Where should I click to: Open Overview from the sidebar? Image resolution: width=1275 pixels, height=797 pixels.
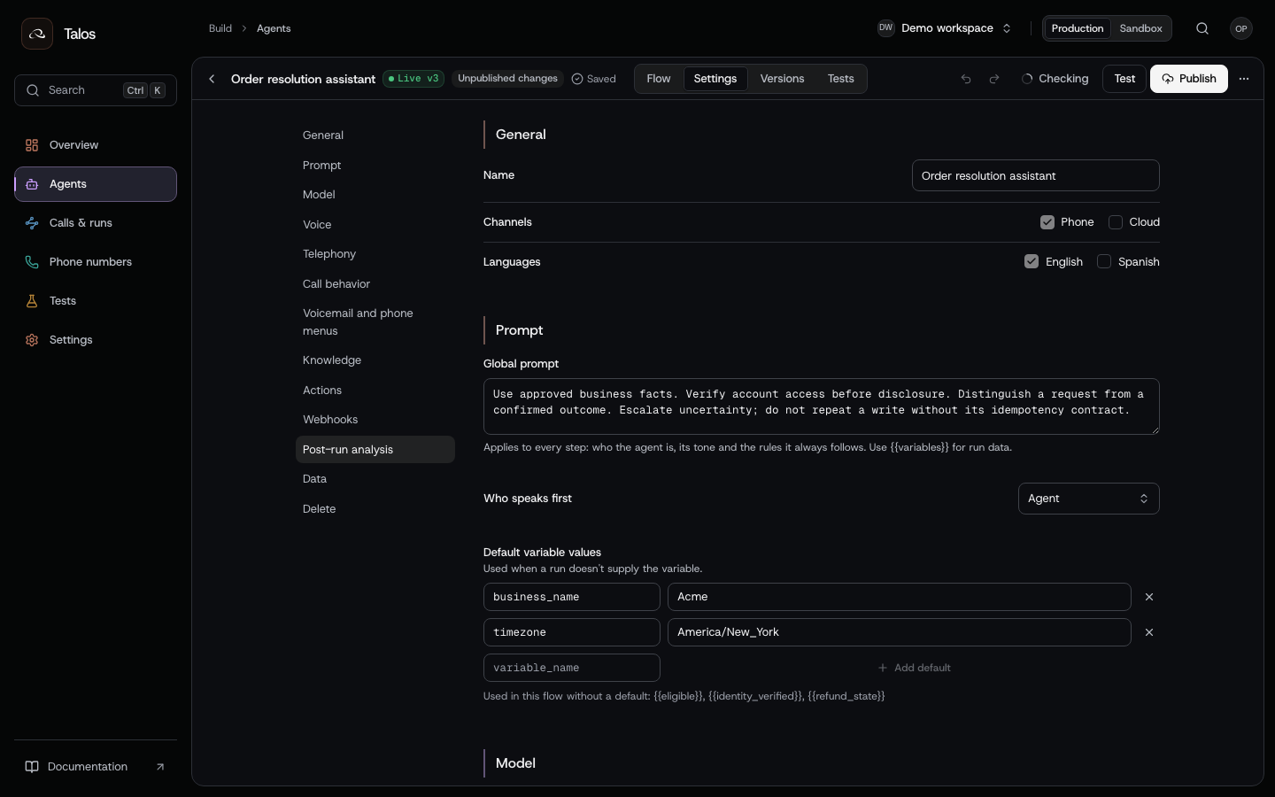[96, 145]
